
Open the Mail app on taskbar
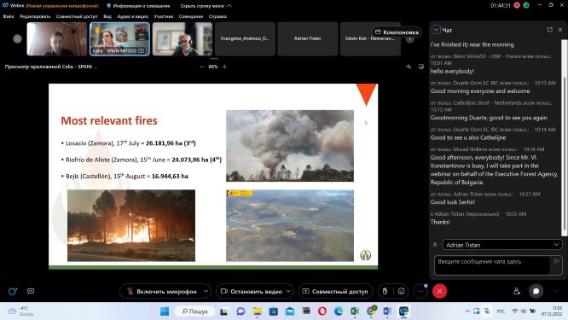(290, 311)
